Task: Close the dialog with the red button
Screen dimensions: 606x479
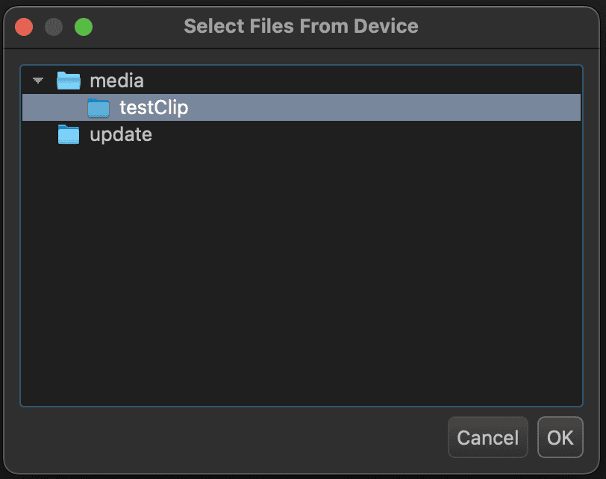Action: pyautogui.click(x=24, y=27)
